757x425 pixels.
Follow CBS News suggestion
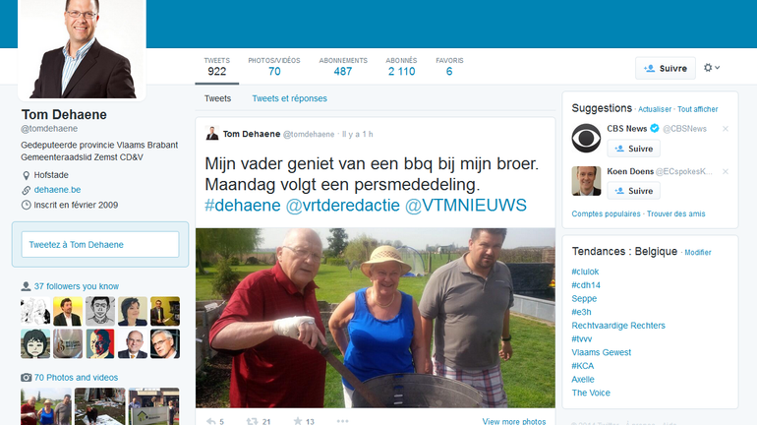tap(632, 149)
